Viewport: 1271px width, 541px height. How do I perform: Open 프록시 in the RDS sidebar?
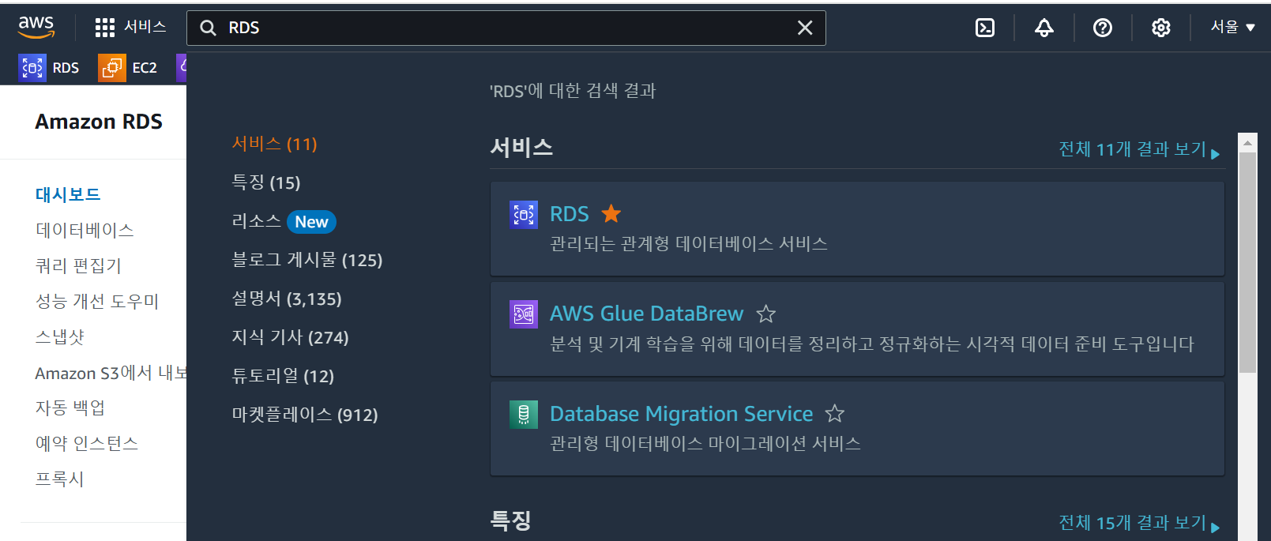click(59, 479)
